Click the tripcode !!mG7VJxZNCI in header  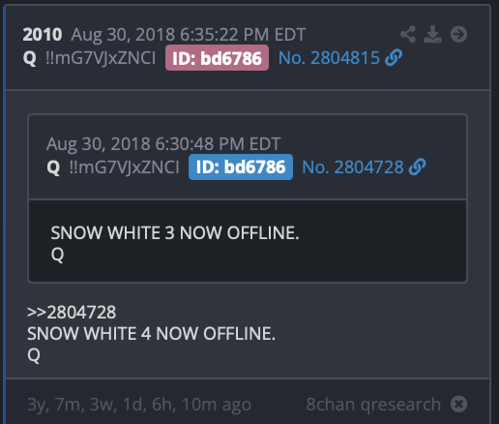pos(101,58)
